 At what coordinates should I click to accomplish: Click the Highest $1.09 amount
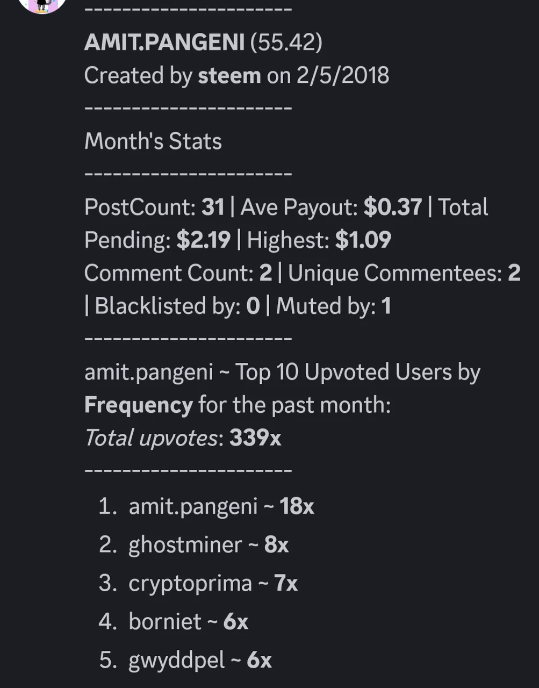point(363,240)
